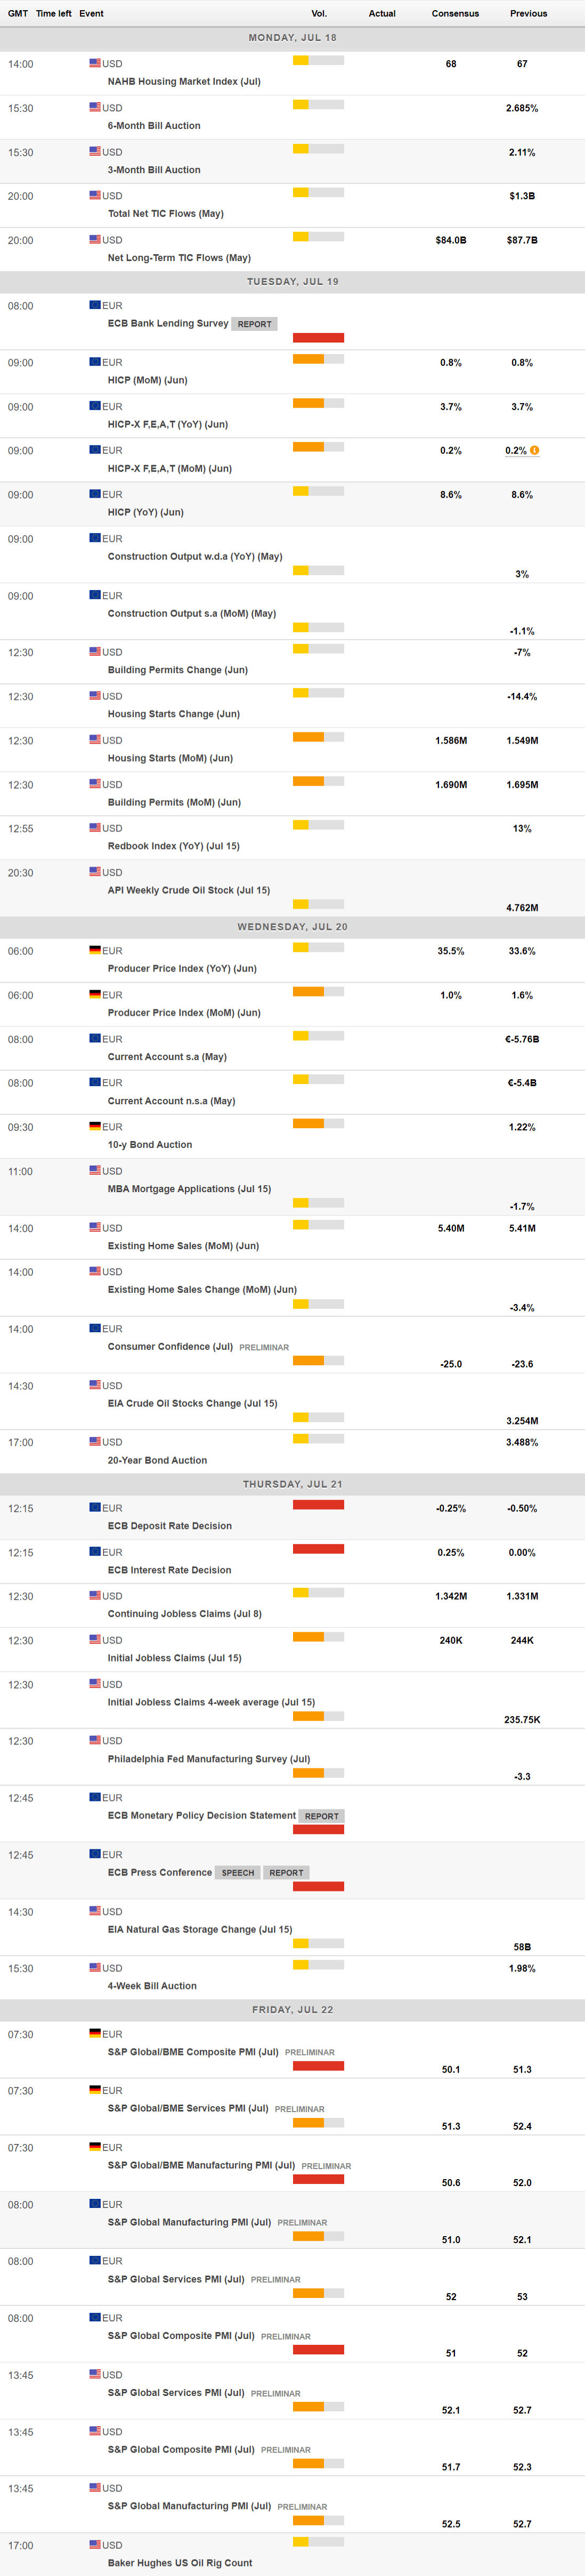Open the REPORT for ECB Bank Lending Survey
Viewport: 585px width, 2576px height.
tap(254, 324)
